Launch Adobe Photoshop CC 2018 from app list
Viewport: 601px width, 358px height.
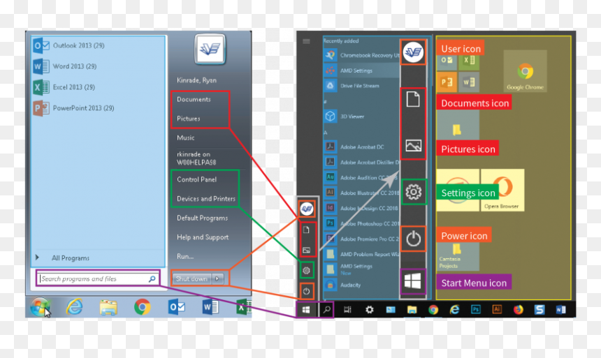tap(361, 223)
